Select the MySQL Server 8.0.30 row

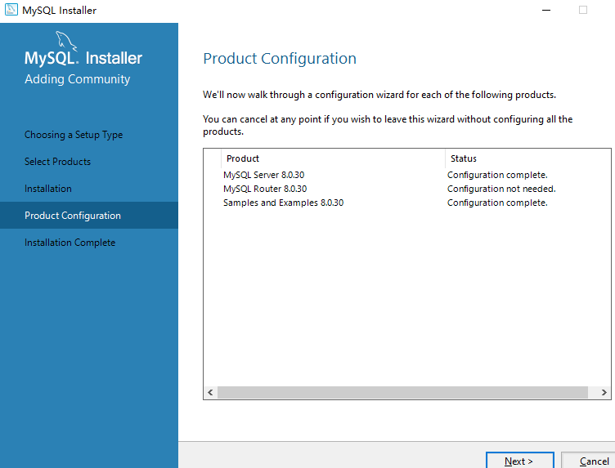coord(263,175)
